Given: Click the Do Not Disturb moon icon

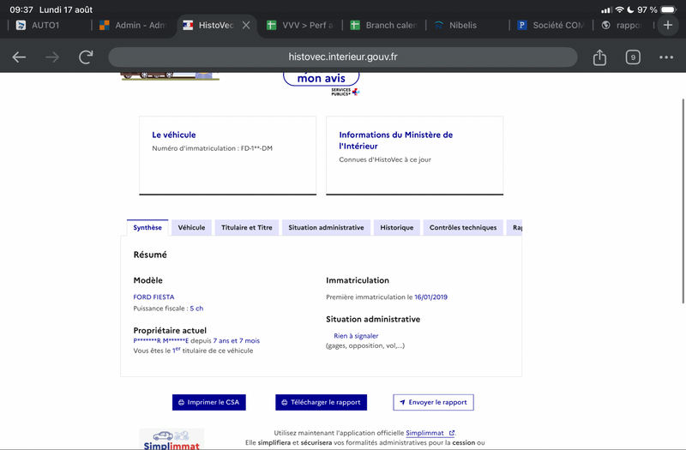Looking at the screenshot, I should [630, 9].
